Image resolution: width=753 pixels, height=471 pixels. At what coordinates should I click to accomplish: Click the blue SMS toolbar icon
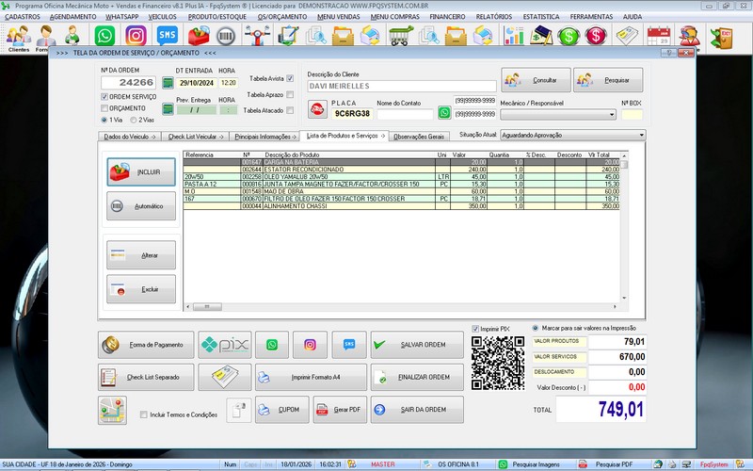coord(167,36)
